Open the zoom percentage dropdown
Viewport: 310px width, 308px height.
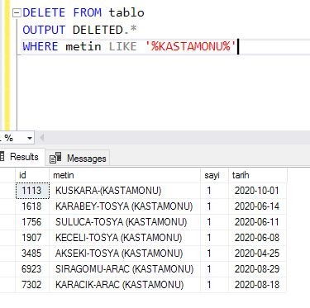coord(30,138)
